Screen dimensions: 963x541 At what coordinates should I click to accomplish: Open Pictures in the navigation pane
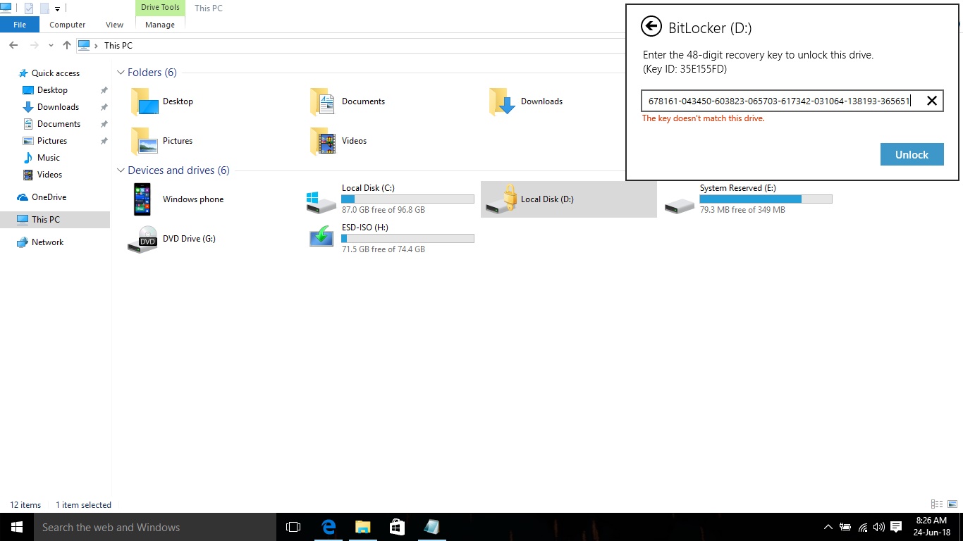click(52, 140)
